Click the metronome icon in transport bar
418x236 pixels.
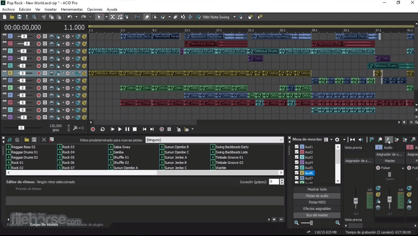(x=178, y=129)
